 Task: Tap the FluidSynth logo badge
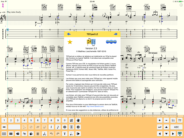[111, 42]
